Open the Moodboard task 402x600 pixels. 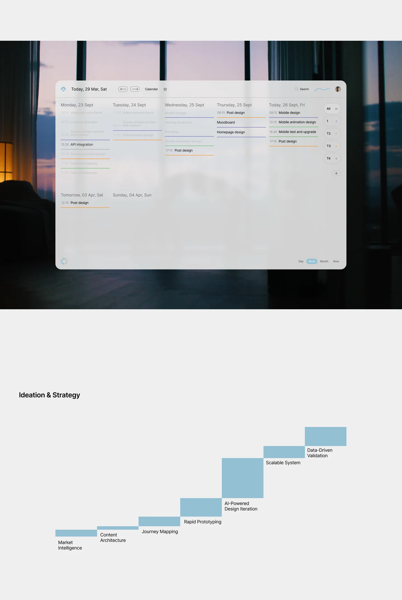coord(241,123)
